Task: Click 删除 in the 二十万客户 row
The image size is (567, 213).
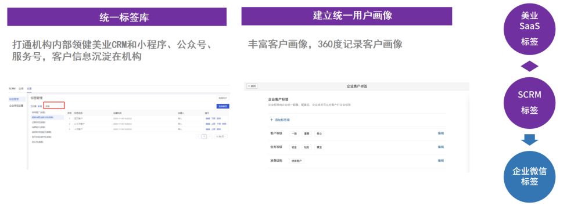Action: (x=224, y=124)
